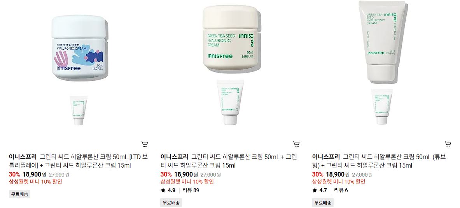Click 무료배송 badge on middle product
This screenshot has width=460, height=208.
click(171, 203)
